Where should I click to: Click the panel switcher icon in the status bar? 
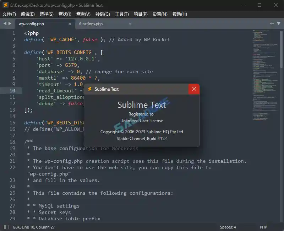click(6, 227)
